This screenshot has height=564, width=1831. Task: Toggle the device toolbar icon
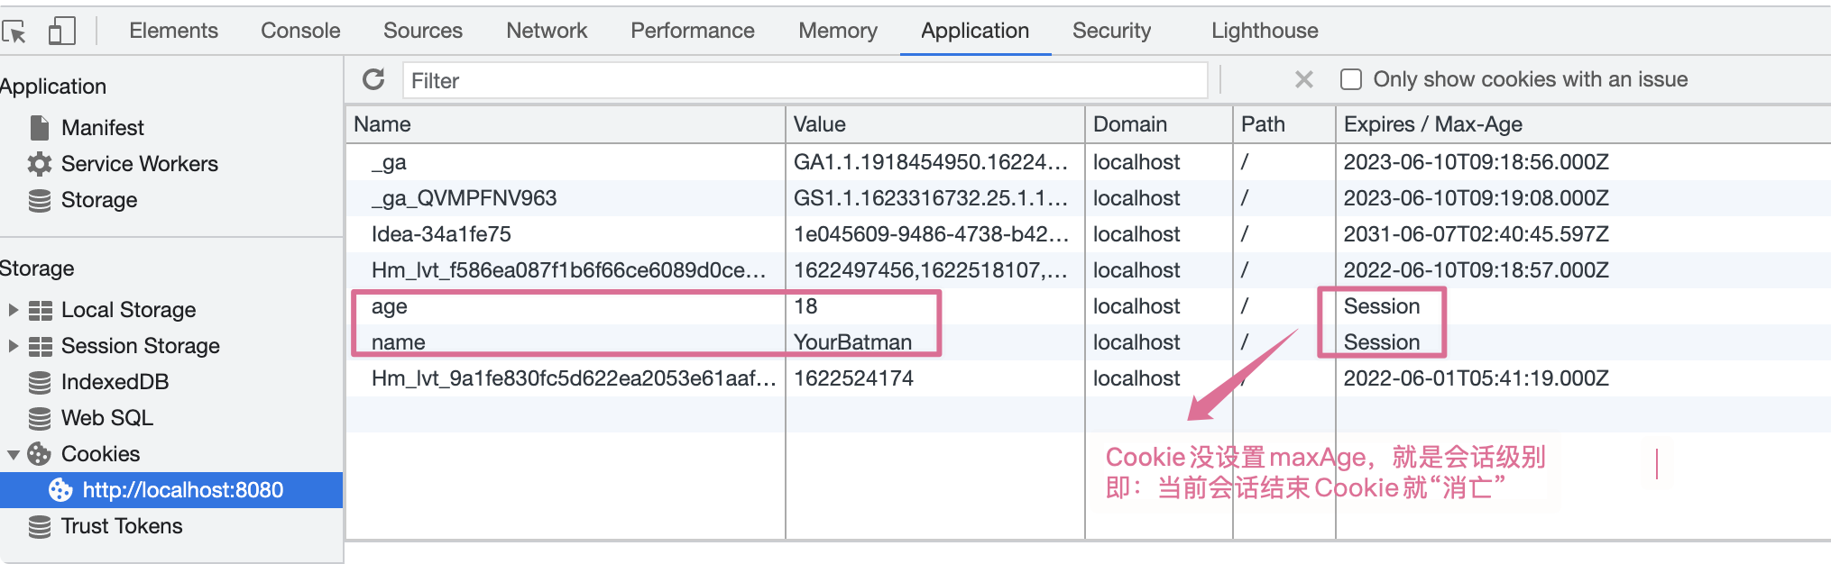[x=61, y=32]
